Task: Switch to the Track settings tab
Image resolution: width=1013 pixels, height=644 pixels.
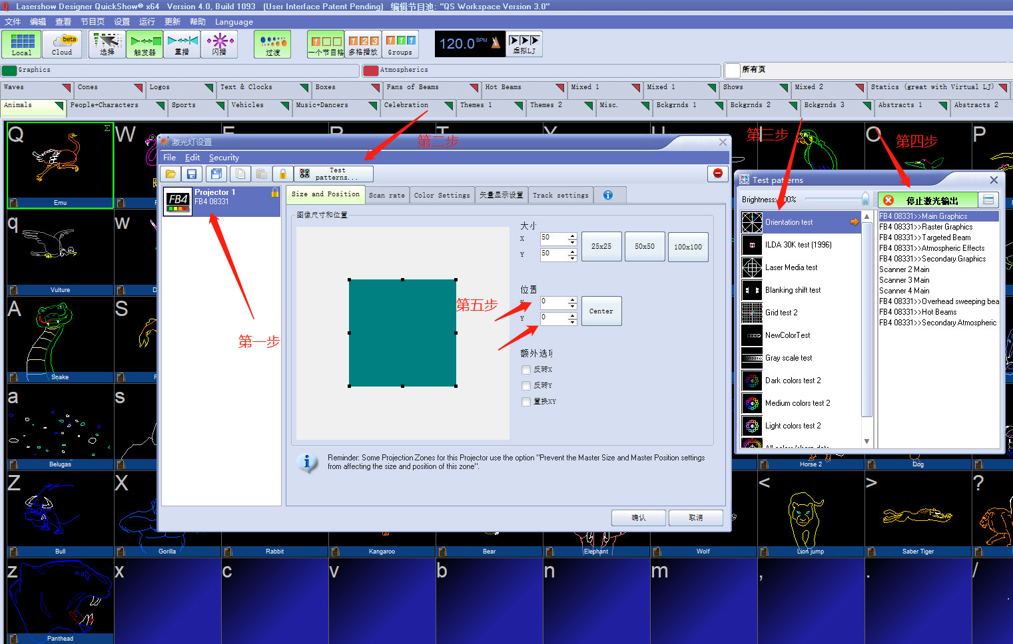Action: tap(560, 195)
